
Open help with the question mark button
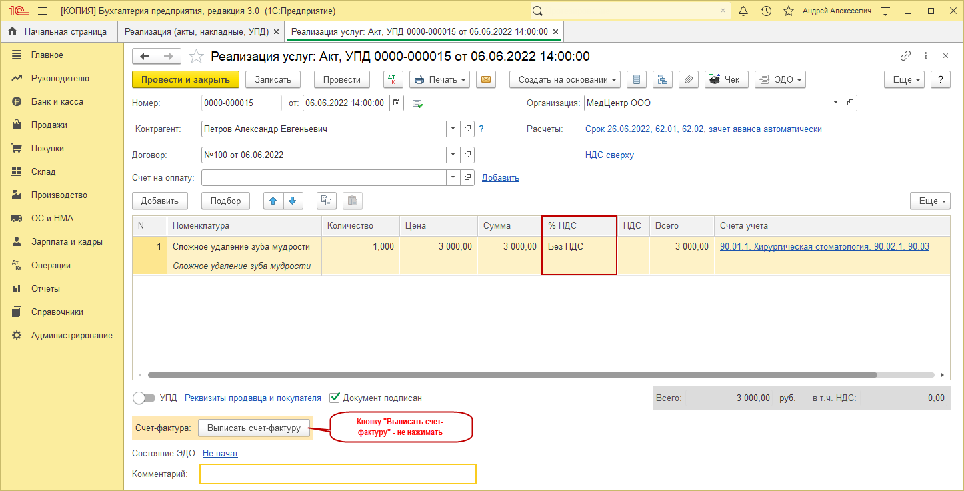940,79
